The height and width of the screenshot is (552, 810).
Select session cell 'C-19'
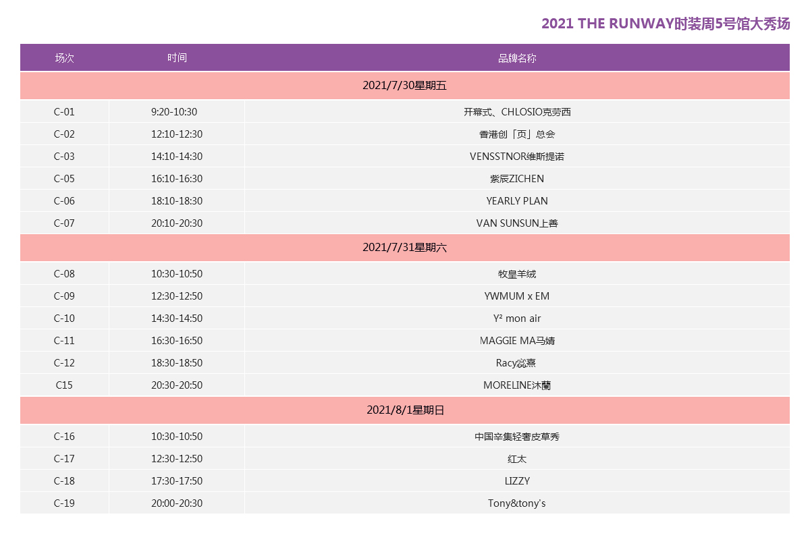click(x=65, y=503)
